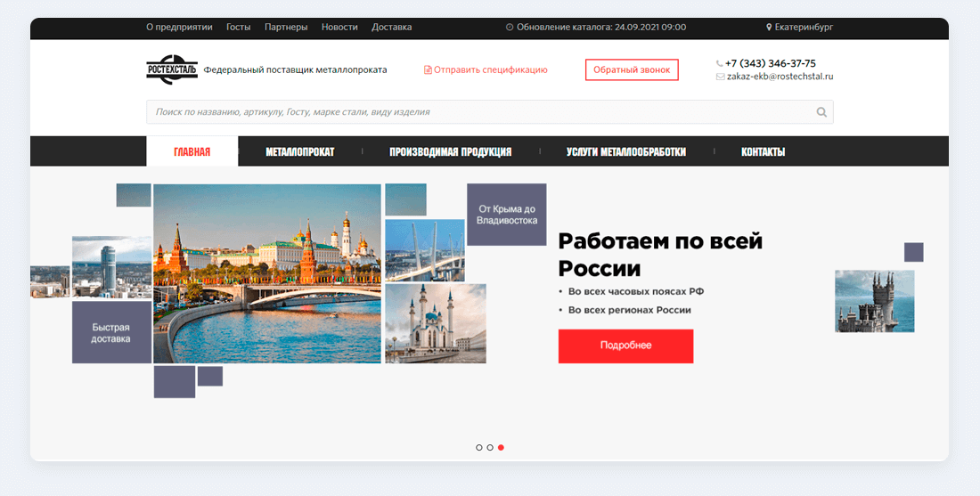Viewport: 980px width, 496px height.
Task: Call phone number +7 (343) 346-37-75
Action: coord(771,64)
